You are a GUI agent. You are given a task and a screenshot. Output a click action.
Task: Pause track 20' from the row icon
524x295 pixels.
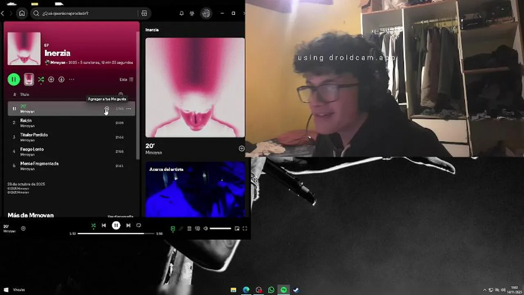14,109
